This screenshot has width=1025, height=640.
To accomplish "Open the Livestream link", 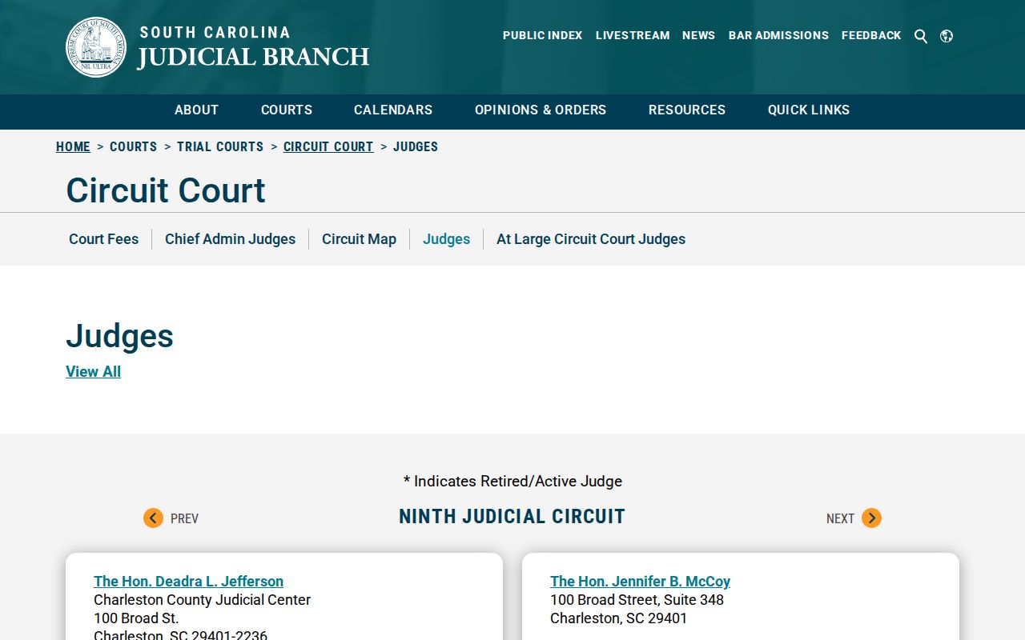I will [x=633, y=35].
